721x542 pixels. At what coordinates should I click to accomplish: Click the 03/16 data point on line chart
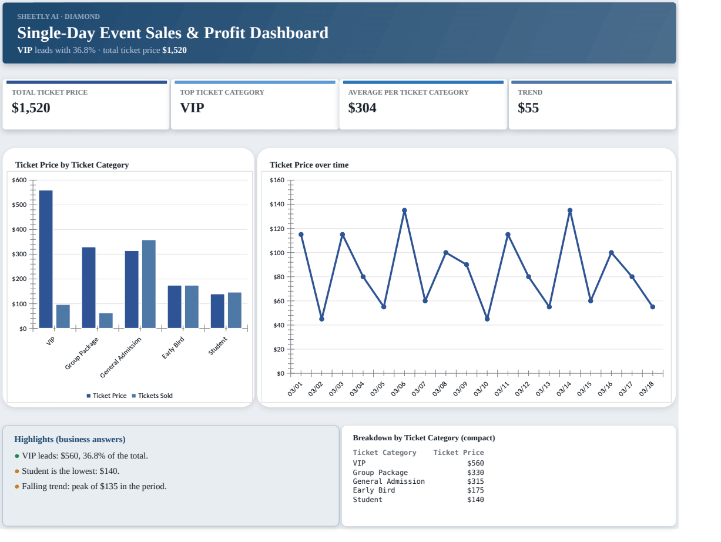pyautogui.click(x=611, y=253)
